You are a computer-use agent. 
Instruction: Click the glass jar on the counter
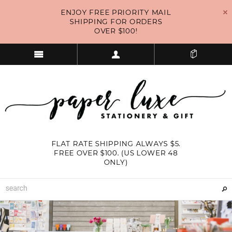tap(134, 224)
